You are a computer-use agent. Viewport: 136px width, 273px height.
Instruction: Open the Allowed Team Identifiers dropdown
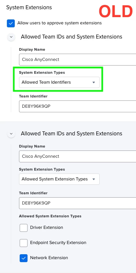pyautogui.click(x=59, y=82)
